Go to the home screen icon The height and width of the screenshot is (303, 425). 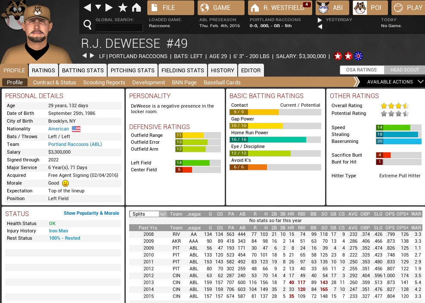click(136, 7)
